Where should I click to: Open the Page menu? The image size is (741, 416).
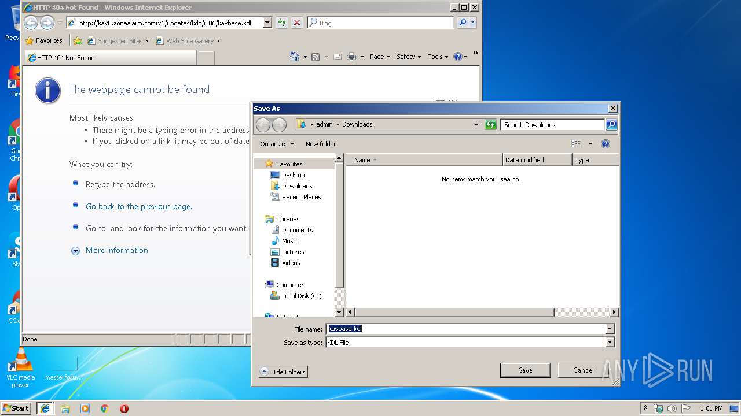coord(379,57)
